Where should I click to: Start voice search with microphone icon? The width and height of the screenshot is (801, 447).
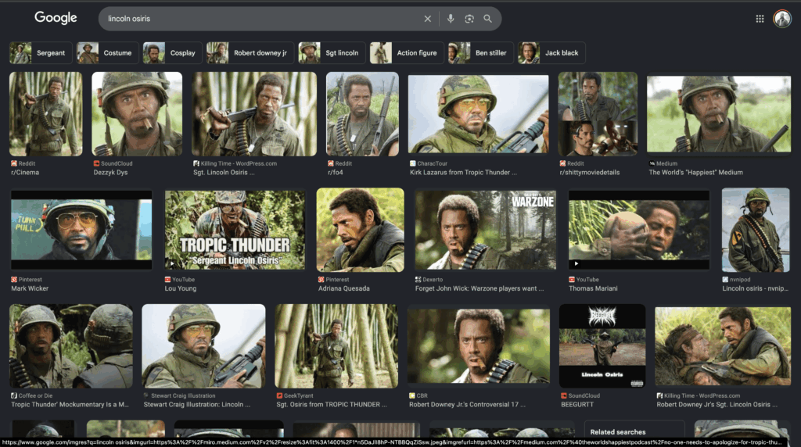pos(451,19)
